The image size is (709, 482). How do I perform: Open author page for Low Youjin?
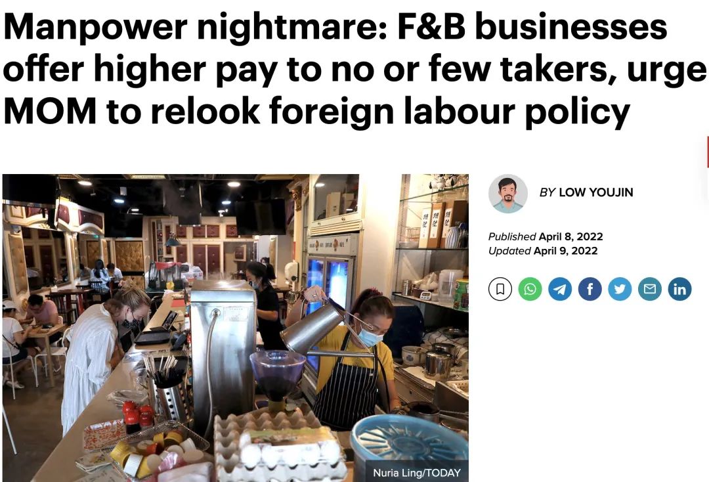[x=596, y=192]
